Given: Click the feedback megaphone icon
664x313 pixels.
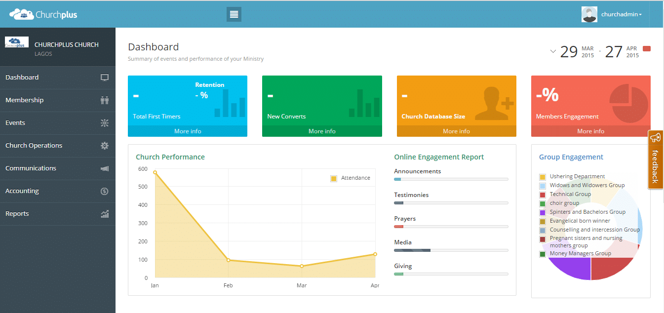Looking at the screenshot, I should pyautogui.click(x=655, y=138).
